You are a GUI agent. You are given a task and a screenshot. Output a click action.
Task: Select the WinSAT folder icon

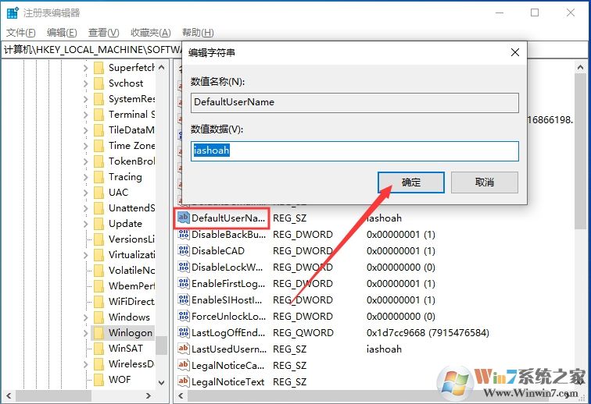98,349
